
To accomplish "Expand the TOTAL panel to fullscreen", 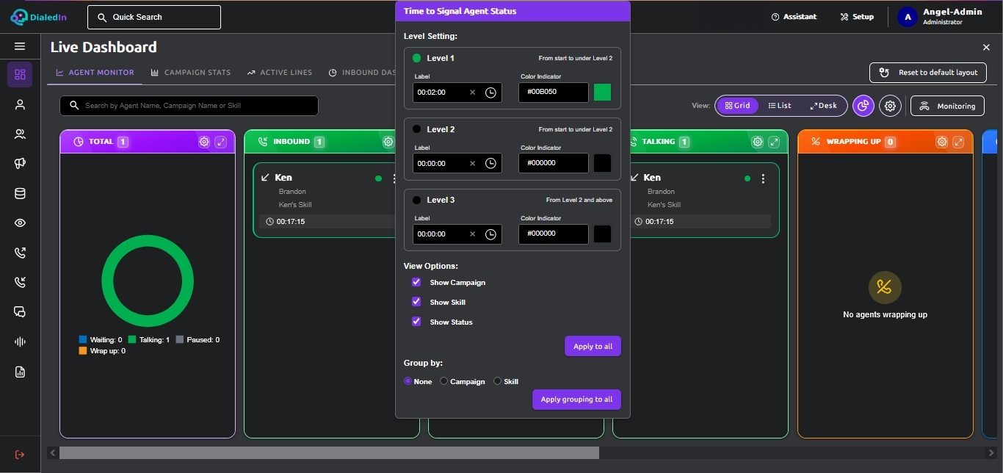I will (221, 142).
